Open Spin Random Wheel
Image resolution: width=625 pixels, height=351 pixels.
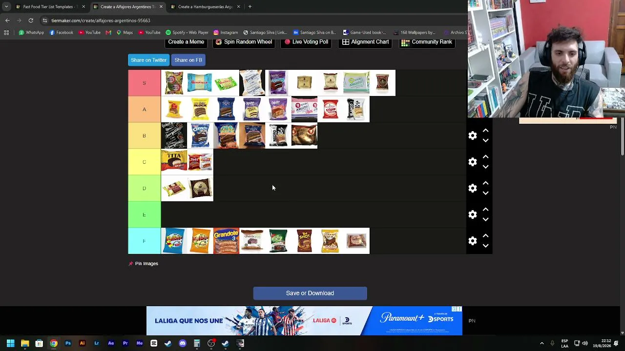pos(244,42)
